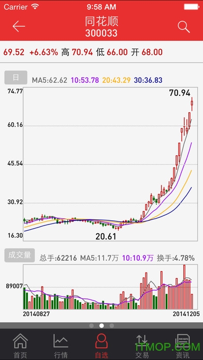The height and width of the screenshot is (360, 203).
Task: Go to 首页 home icon
Action: coord(20,341)
